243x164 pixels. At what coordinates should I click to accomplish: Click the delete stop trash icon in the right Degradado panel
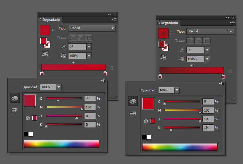230,71
